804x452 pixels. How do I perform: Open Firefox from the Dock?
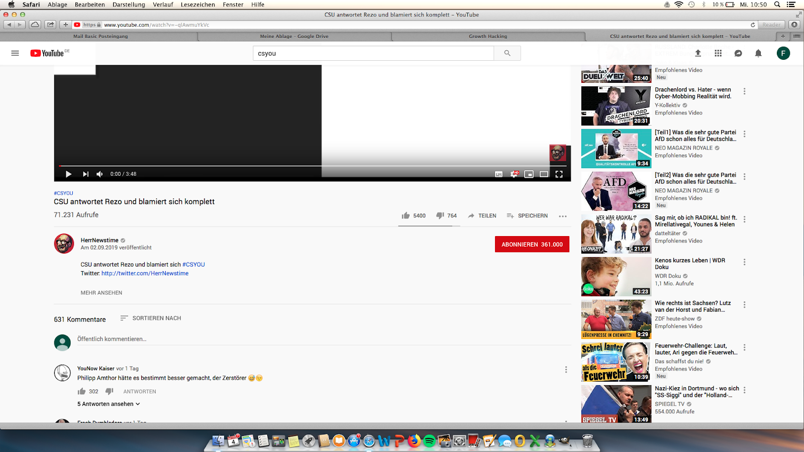pyautogui.click(x=414, y=441)
